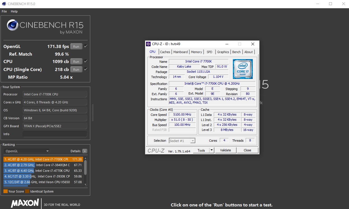Click the Validate button
The image size is (349, 209).
click(x=225, y=150)
